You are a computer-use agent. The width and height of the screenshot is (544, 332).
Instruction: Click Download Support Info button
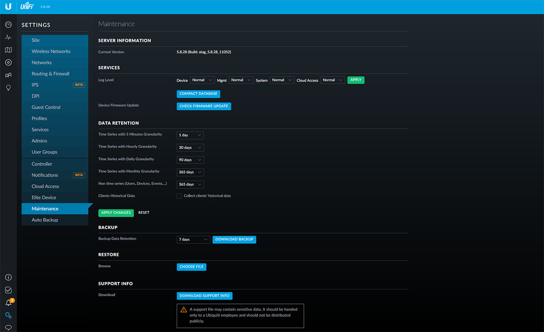[x=204, y=296]
